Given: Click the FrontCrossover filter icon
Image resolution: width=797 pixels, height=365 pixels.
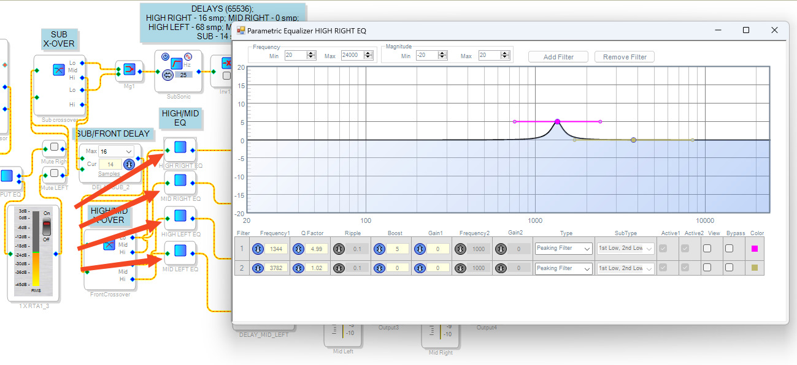Looking at the screenshot, I should [x=109, y=244].
